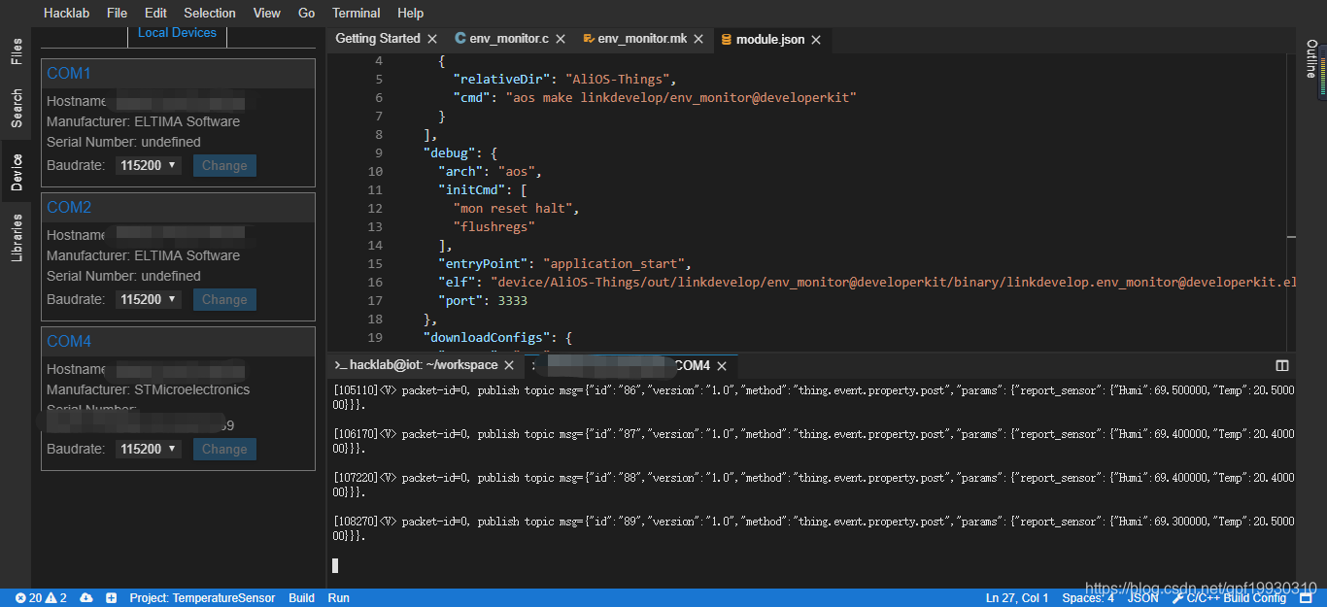The height and width of the screenshot is (607, 1327).
Task: Click the COM2 device title
Action: click(x=69, y=208)
